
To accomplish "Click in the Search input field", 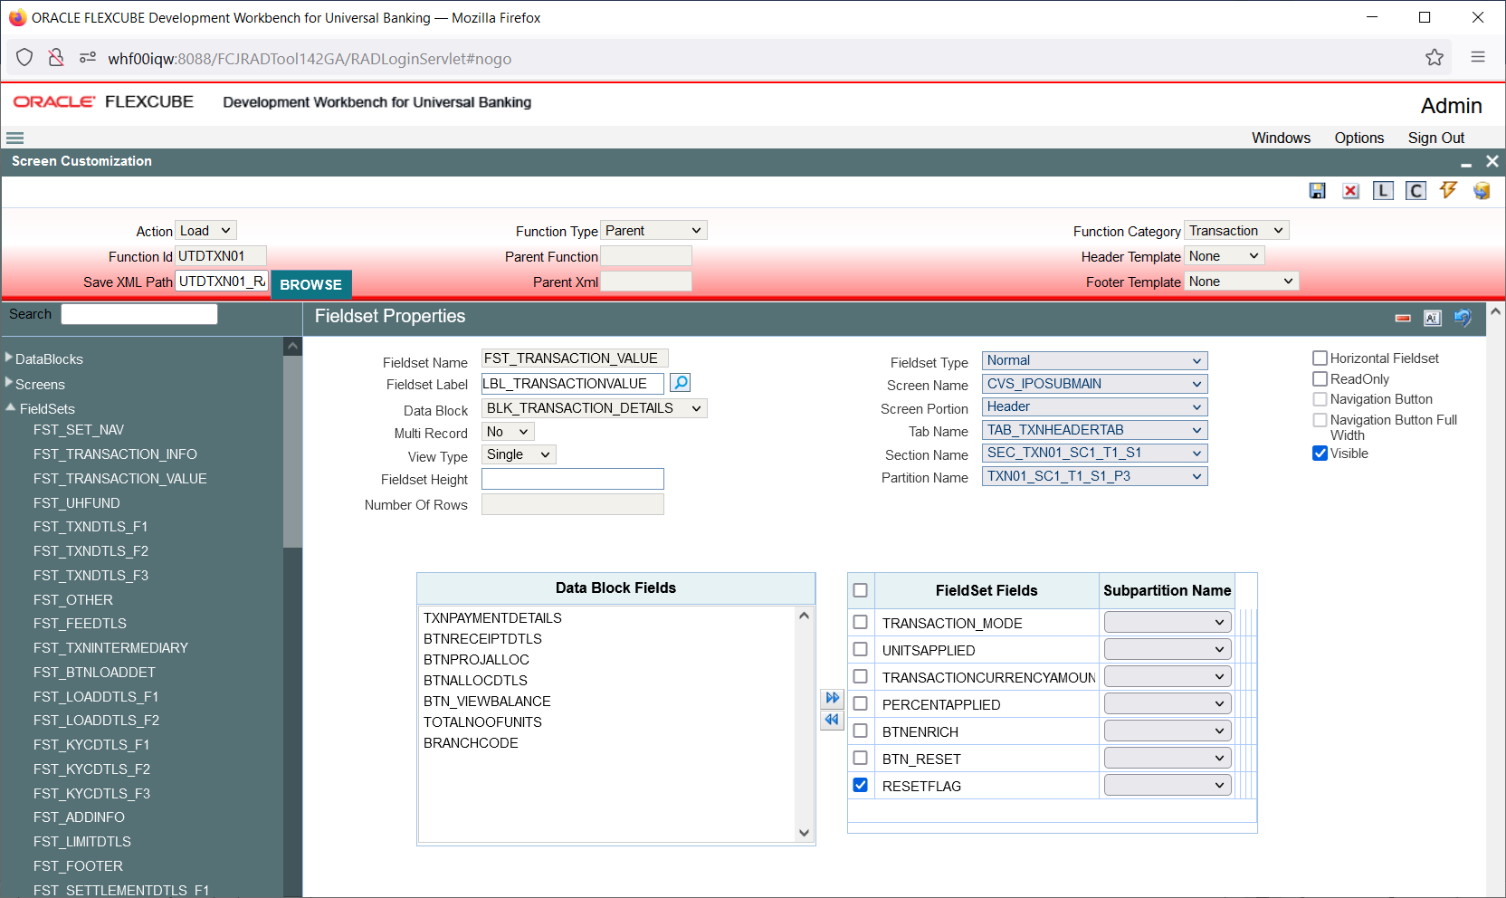I will (139, 314).
